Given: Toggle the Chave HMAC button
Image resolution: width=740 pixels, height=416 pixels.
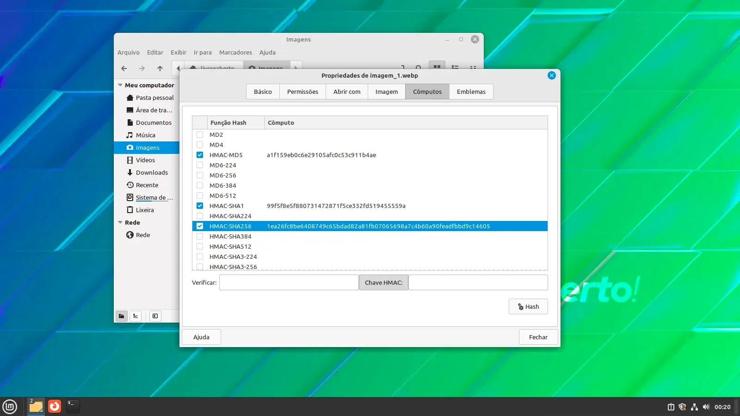Looking at the screenshot, I should (383, 282).
